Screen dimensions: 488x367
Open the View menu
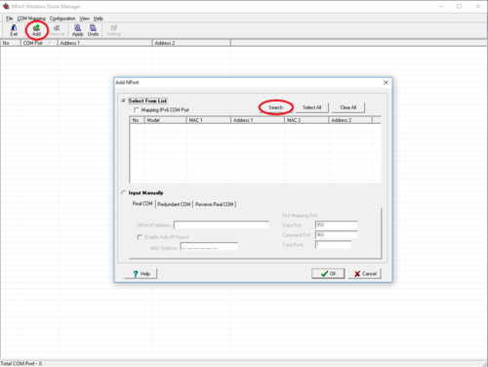click(85, 19)
